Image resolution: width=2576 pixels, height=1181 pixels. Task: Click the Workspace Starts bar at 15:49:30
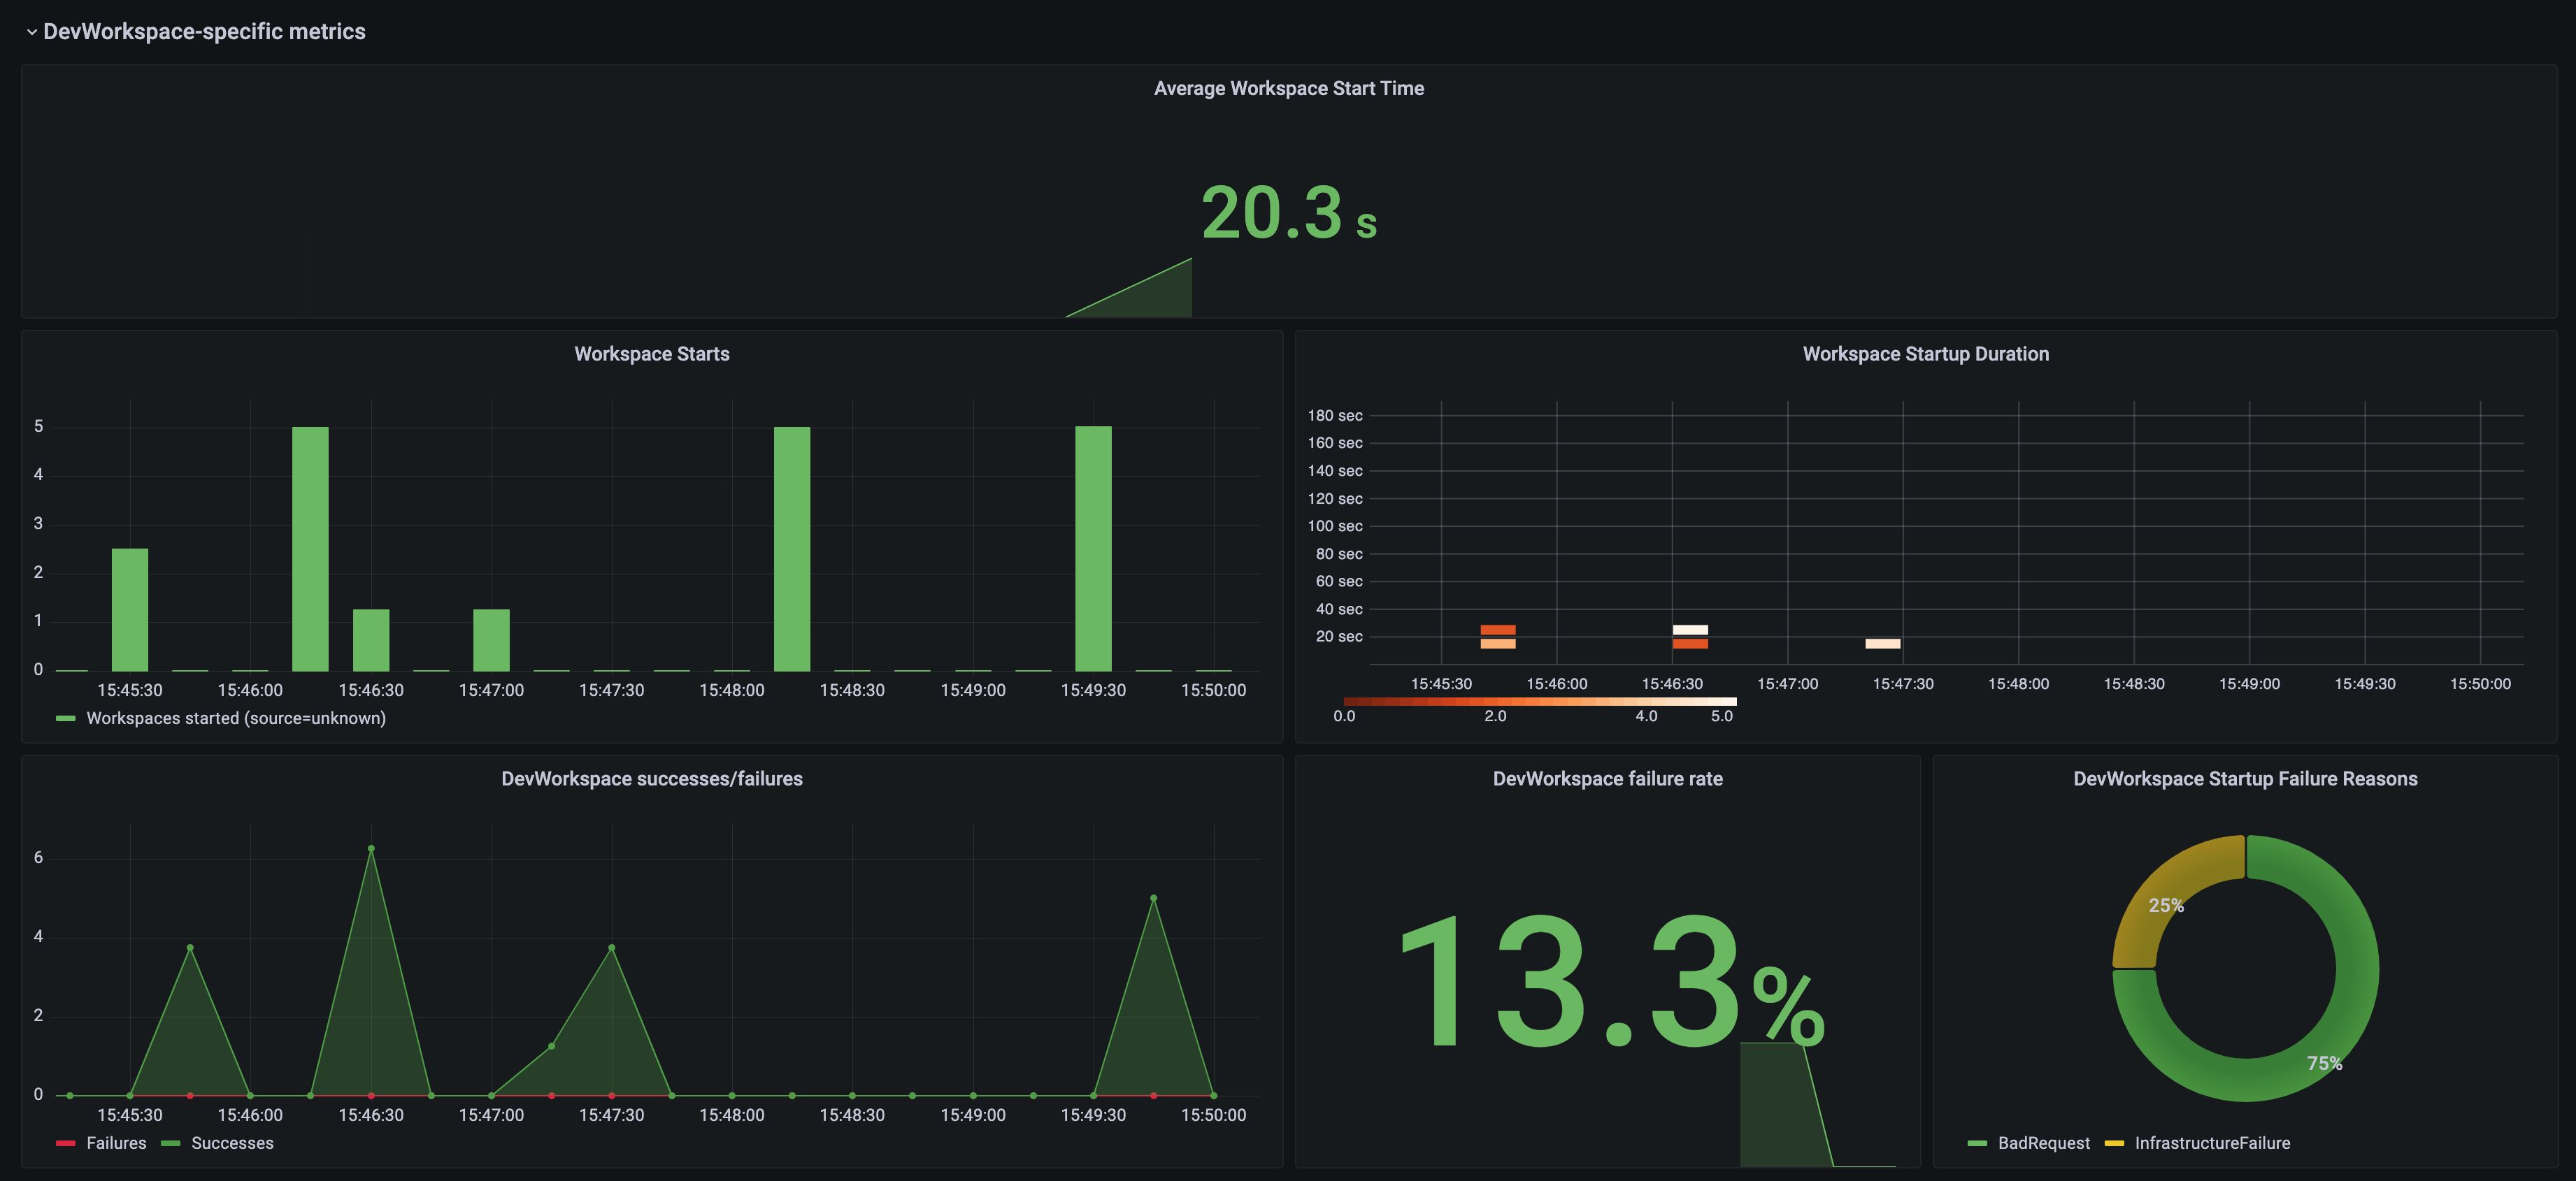tap(1093, 549)
